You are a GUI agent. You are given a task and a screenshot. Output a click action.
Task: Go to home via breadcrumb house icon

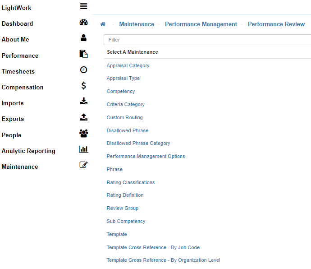(x=103, y=24)
